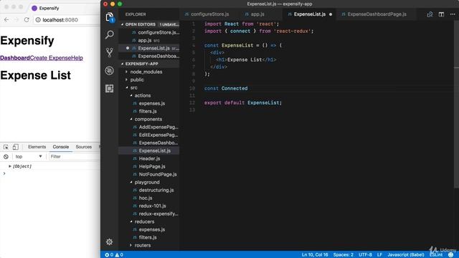Click the Open Changes icon in editor toolbar
Screen dimensions: 459x258
pos(430,14)
